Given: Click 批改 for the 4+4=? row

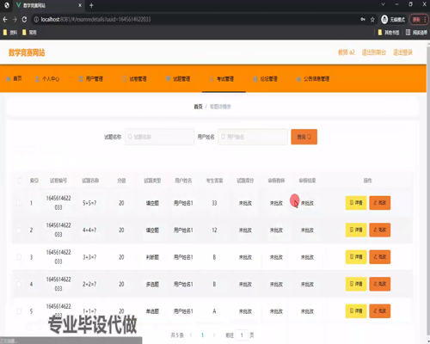Looking at the screenshot, I should point(380,230).
